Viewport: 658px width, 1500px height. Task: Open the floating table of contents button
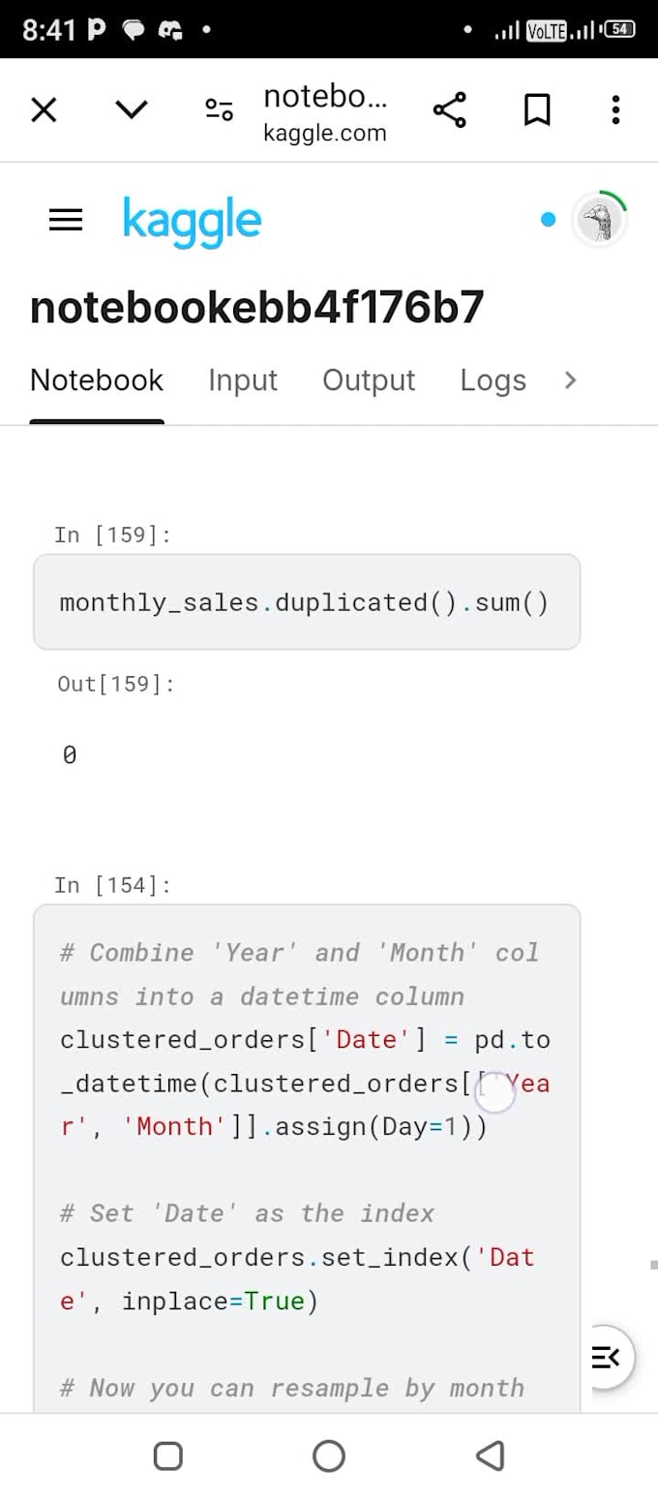(x=608, y=1357)
